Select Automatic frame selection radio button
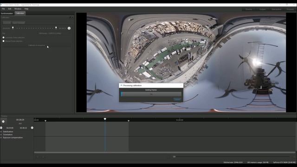297x167 pixels. point(3,38)
